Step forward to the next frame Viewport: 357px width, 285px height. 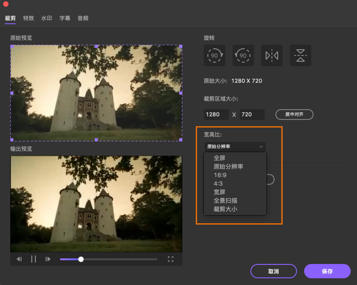(48, 259)
